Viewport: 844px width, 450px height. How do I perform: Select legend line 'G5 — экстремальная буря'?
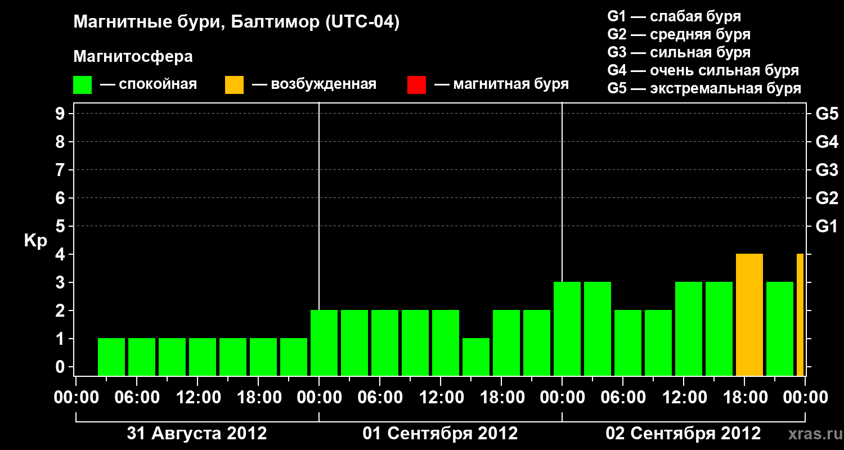704,88
